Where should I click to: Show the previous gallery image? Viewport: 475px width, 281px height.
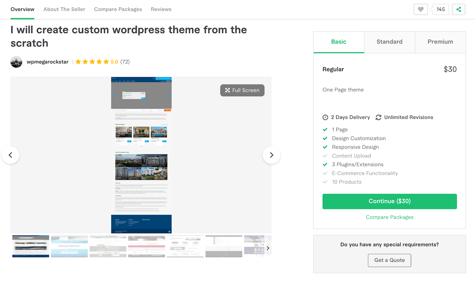[x=10, y=155]
